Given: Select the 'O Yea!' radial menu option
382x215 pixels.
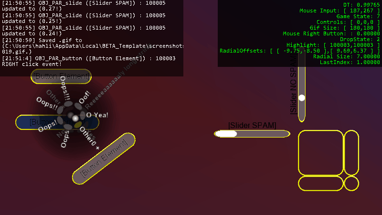Looking at the screenshot, I should tap(83, 115).
